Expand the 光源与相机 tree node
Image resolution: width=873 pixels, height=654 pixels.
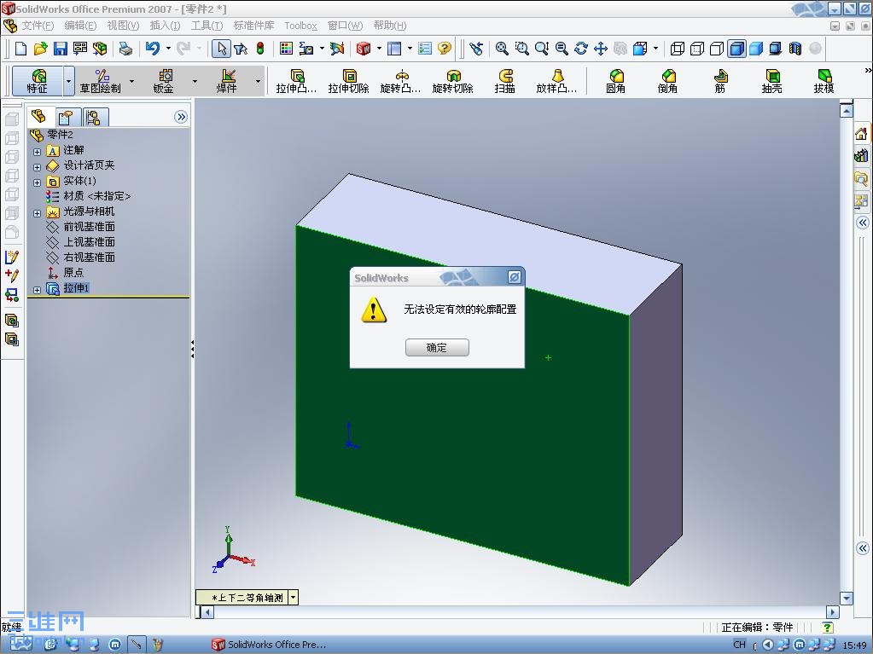(x=37, y=213)
